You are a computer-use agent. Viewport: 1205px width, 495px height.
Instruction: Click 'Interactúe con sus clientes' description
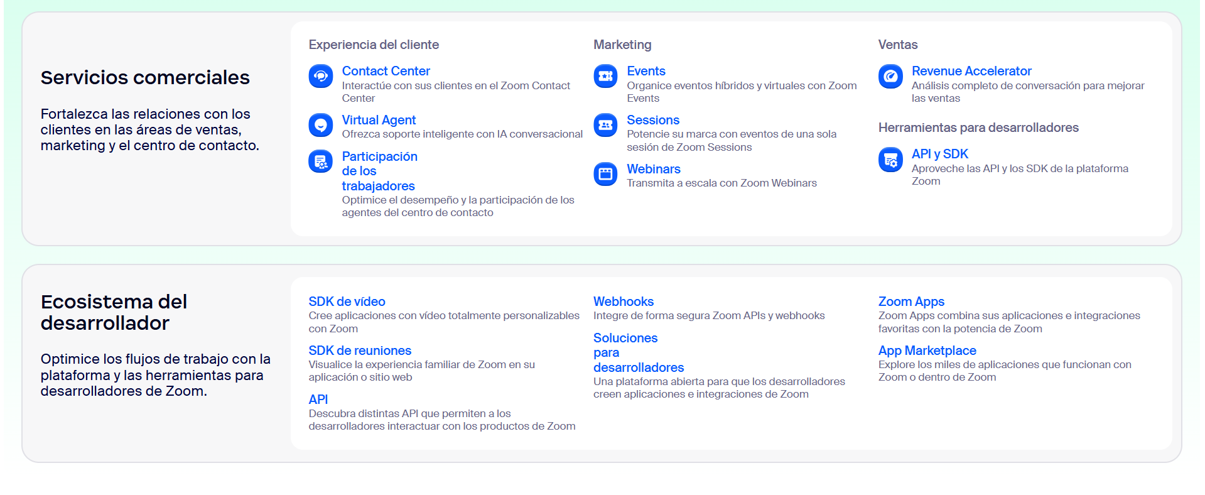456,92
